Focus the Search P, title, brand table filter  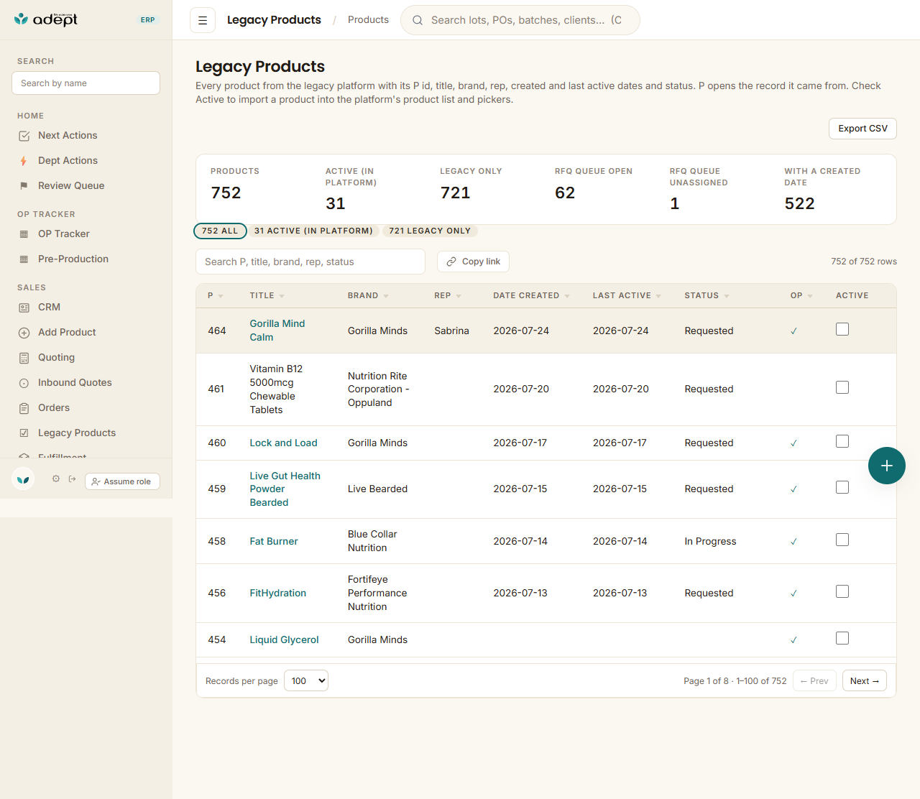pyautogui.click(x=310, y=262)
